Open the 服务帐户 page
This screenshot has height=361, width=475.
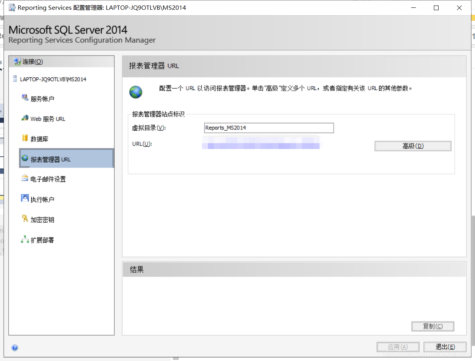[x=42, y=99]
